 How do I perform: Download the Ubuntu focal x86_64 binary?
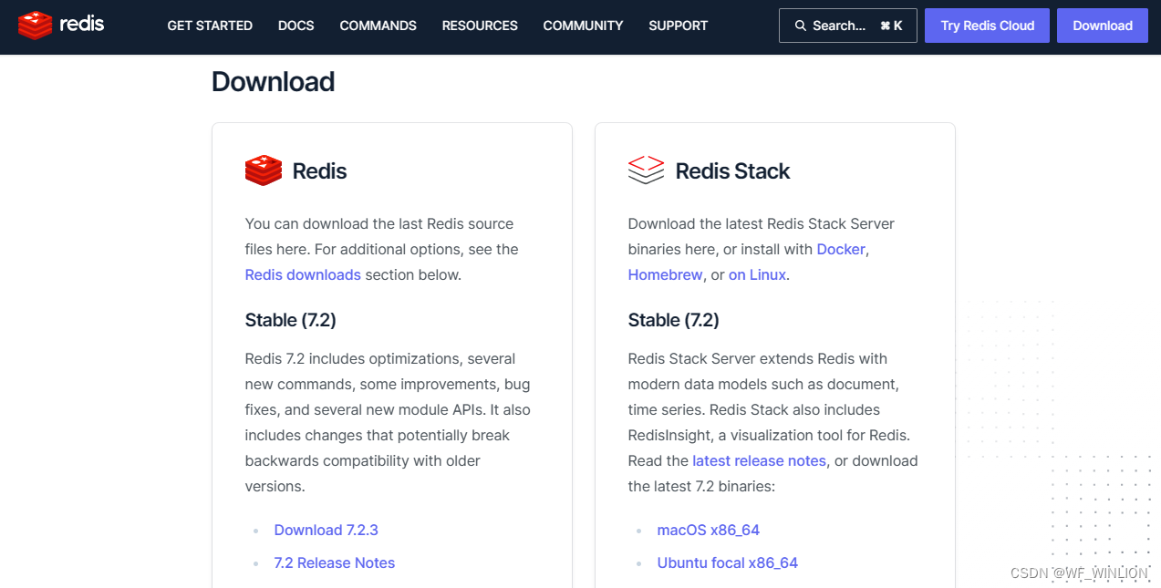point(728,562)
